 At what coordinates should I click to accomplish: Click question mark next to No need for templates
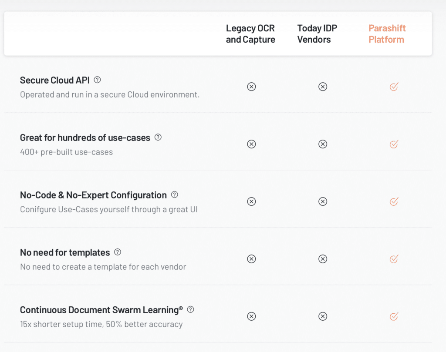pos(118,252)
